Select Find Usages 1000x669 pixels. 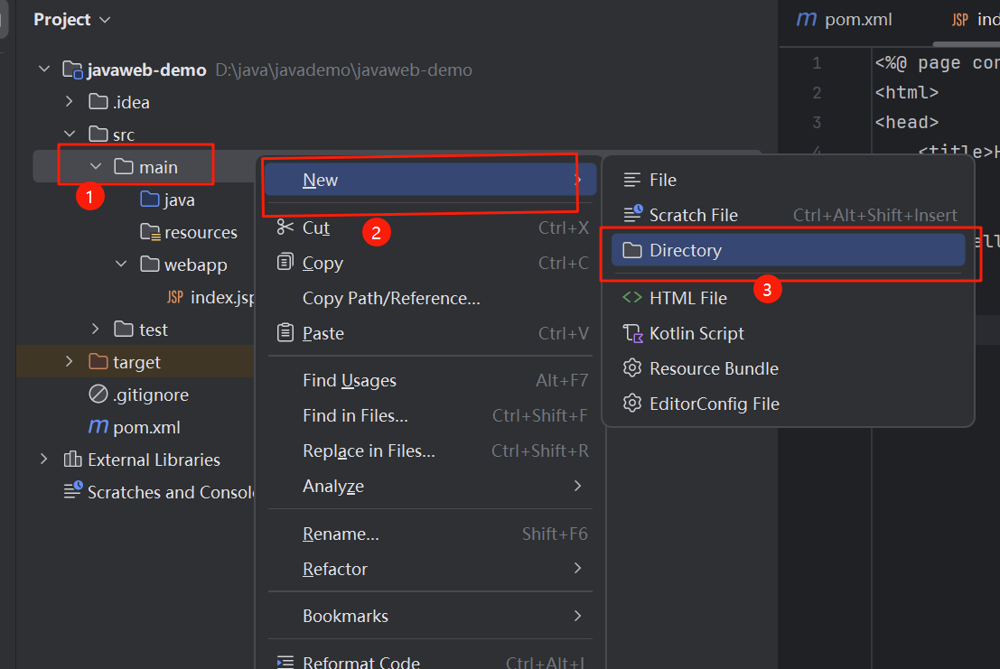pyautogui.click(x=431, y=380)
